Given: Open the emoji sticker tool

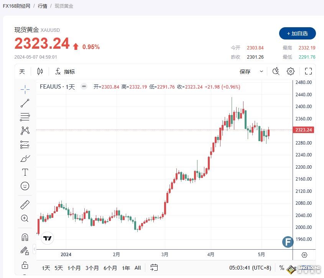Looking at the screenshot, I should pos(25,186).
